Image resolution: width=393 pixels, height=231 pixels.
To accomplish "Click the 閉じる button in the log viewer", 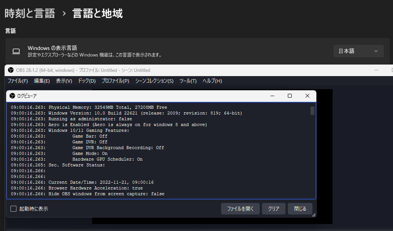I will pyautogui.click(x=300, y=209).
